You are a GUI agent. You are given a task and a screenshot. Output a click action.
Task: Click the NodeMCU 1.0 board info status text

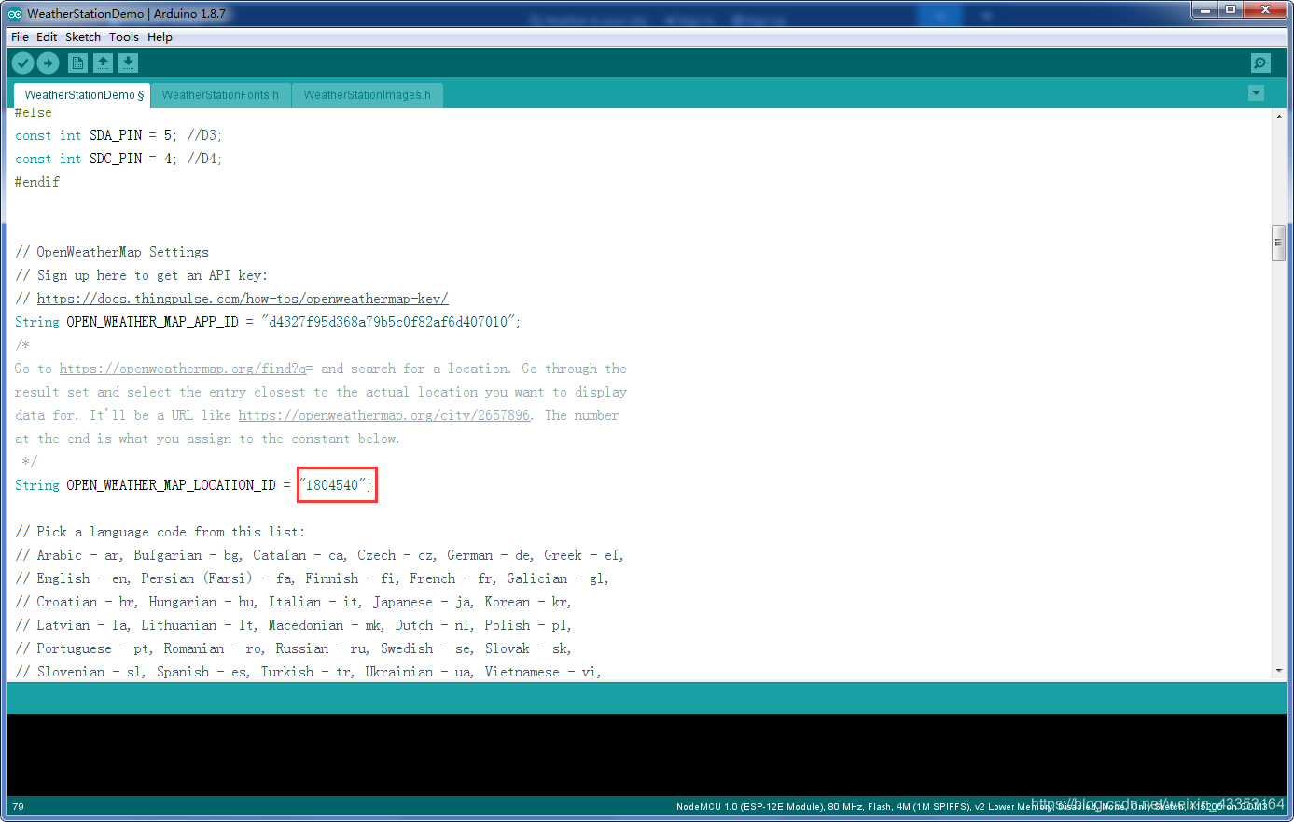(970, 806)
